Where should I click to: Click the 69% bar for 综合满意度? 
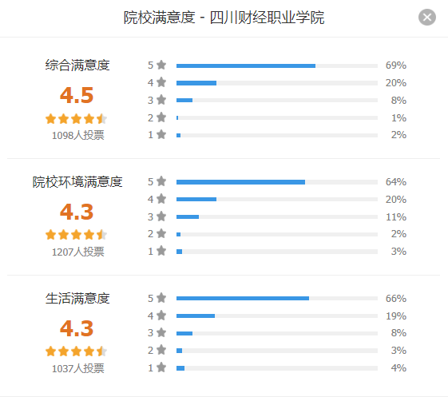click(x=277, y=66)
